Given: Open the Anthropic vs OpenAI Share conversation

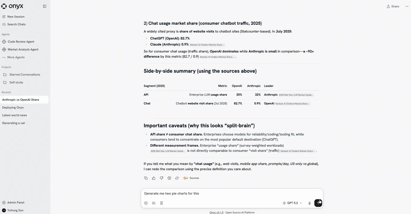Looking at the screenshot, I should pyautogui.click(x=20, y=100).
